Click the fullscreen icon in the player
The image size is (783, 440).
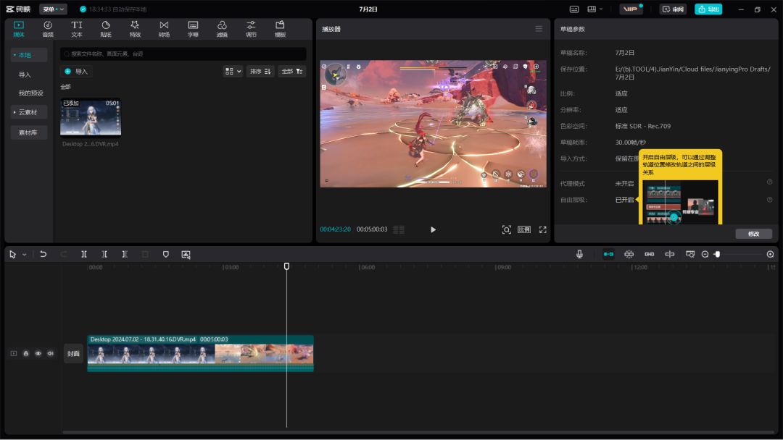(542, 229)
